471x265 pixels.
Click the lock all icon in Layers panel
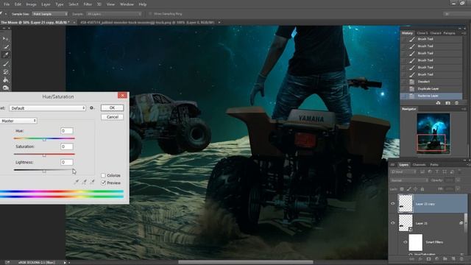click(422, 189)
